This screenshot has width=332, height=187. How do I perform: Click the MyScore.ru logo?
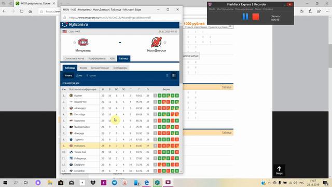click(75, 24)
